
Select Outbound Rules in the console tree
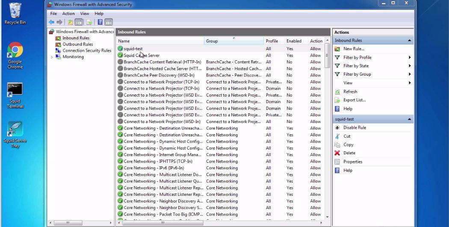(x=77, y=44)
